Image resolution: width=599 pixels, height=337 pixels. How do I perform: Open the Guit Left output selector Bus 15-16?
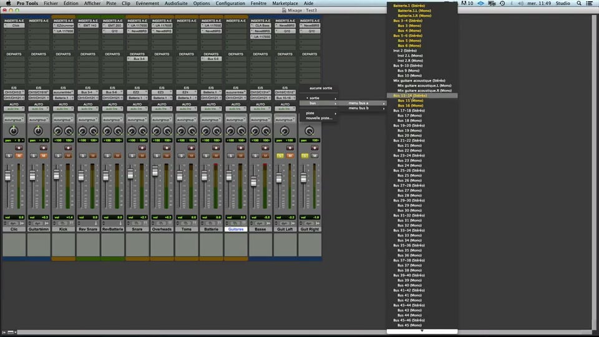pos(285,98)
